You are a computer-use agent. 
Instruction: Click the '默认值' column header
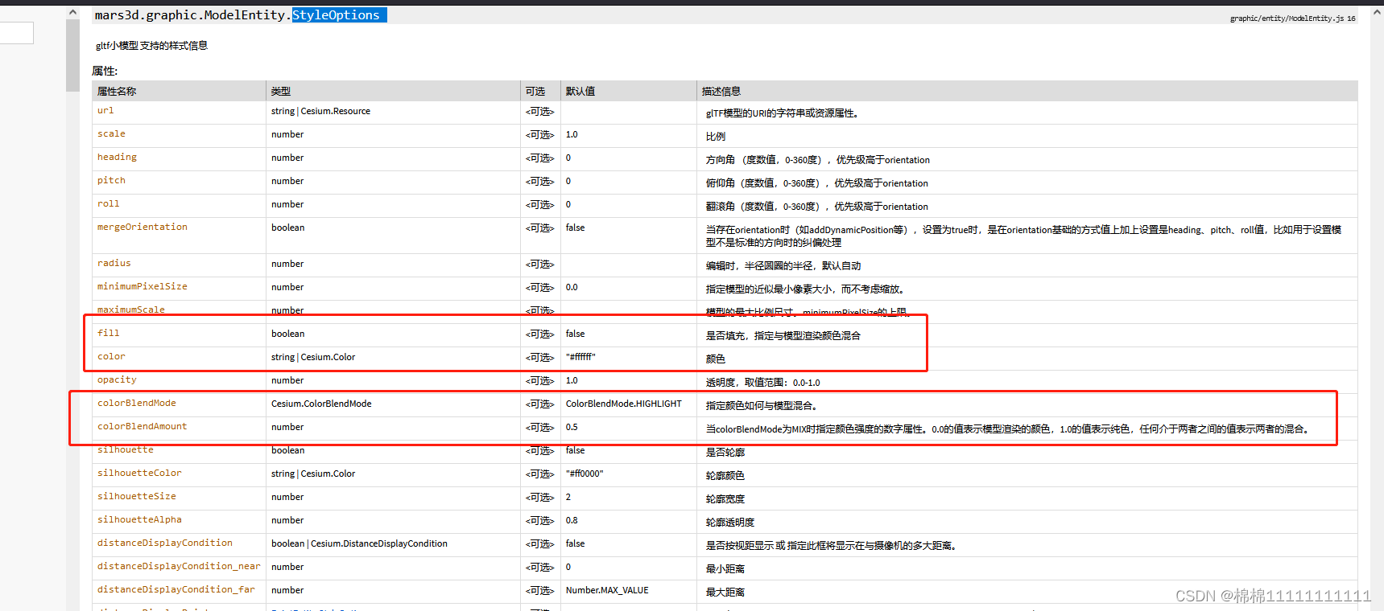coord(580,92)
